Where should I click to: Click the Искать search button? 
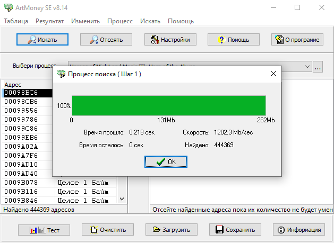[42, 40]
